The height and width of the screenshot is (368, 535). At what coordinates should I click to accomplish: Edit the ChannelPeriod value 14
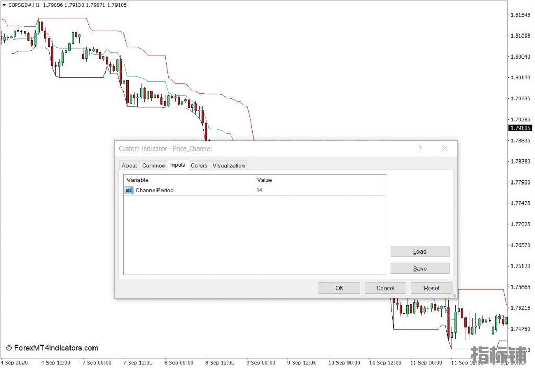point(320,190)
